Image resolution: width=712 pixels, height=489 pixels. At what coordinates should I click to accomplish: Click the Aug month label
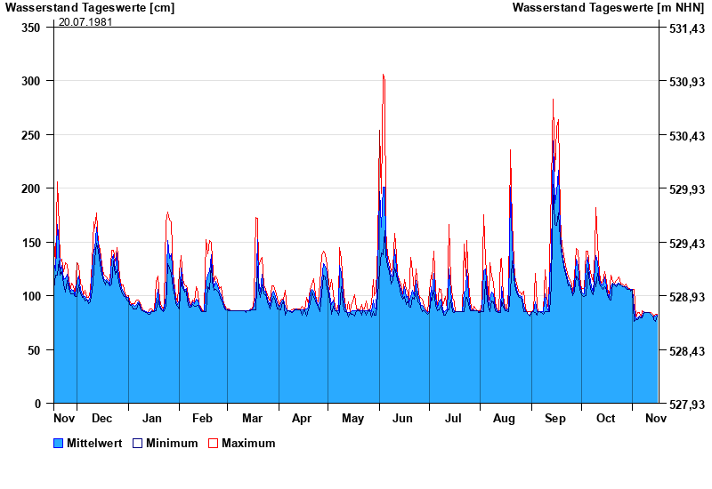504,418
